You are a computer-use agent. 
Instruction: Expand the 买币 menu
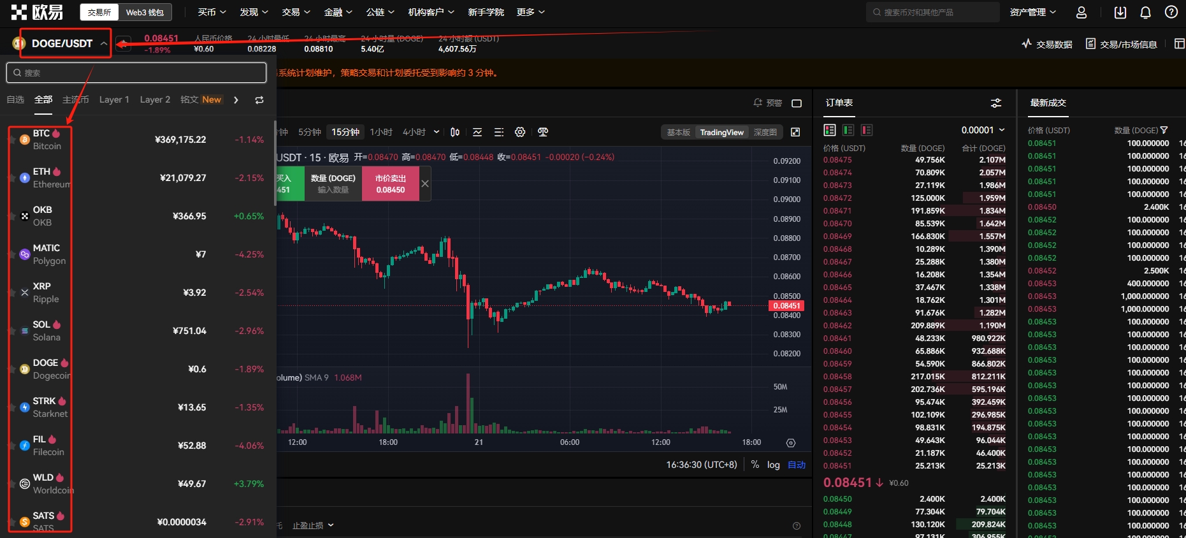point(212,12)
